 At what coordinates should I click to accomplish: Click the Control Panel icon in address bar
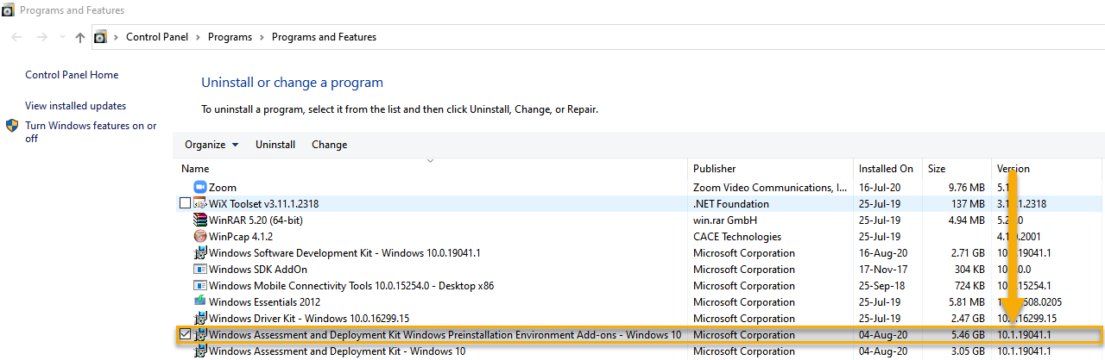[x=101, y=37]
